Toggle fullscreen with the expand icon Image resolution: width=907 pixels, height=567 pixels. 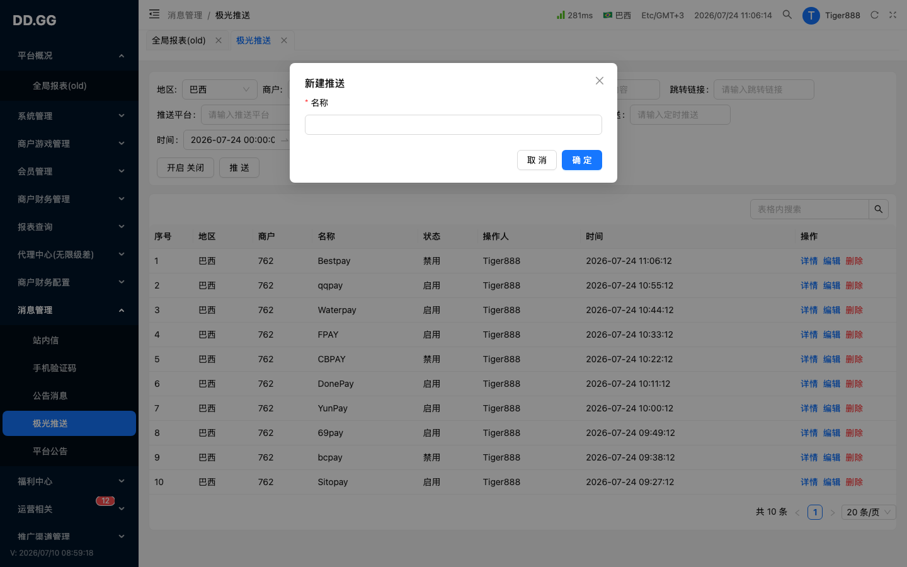point(893,14)
